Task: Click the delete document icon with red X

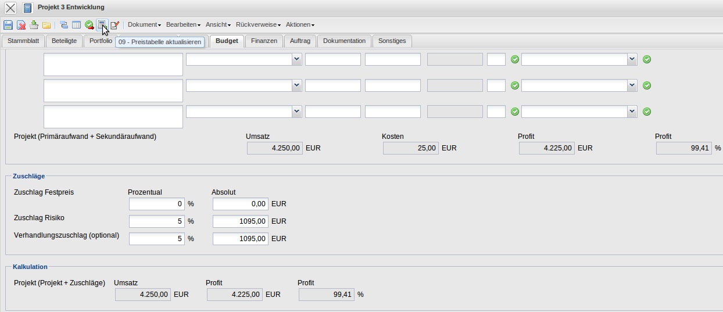Action: (21, 25)
